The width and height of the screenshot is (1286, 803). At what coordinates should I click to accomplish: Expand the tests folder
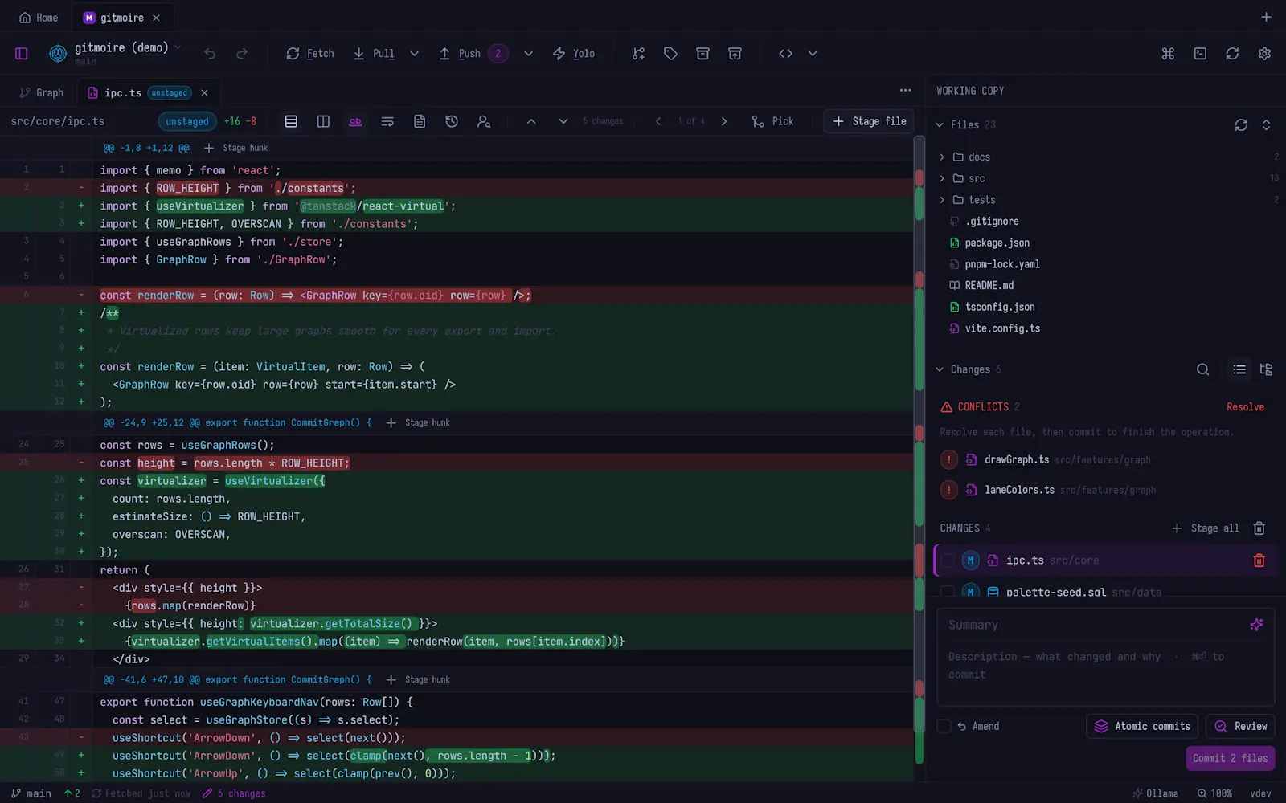(x=942, y=200)
